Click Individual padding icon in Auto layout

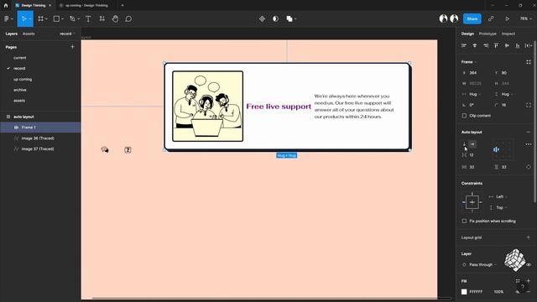[x=529, y=167]
